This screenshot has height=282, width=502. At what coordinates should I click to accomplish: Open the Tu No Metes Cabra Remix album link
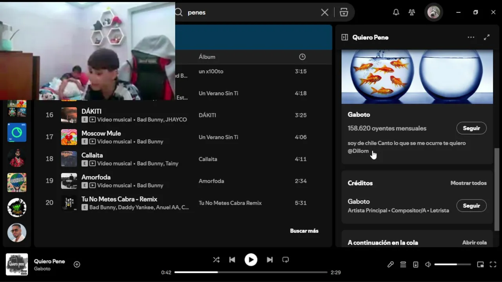pyautogui.click(x=230, y=203)
